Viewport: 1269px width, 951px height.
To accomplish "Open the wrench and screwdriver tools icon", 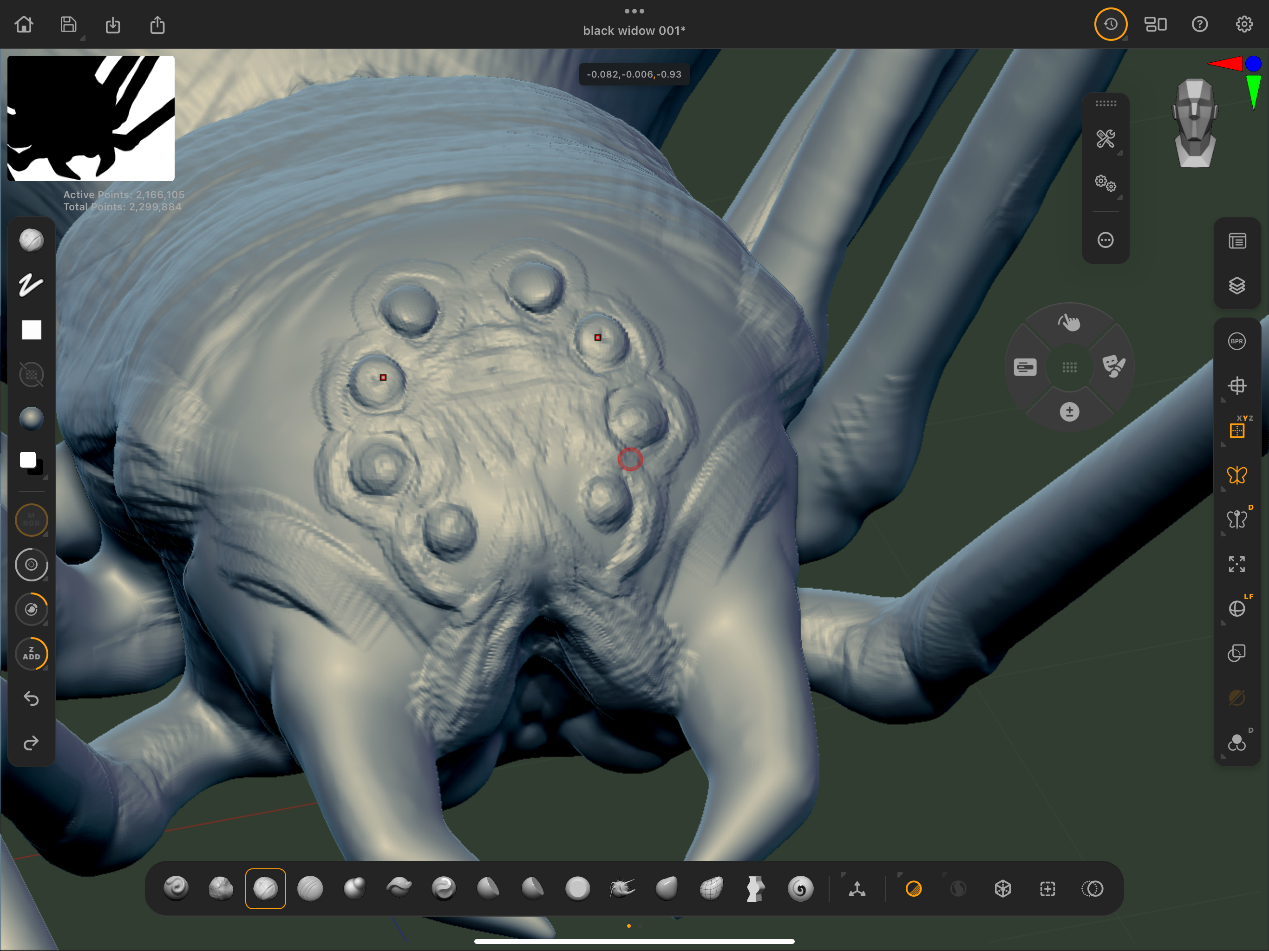I will 1105,139.
